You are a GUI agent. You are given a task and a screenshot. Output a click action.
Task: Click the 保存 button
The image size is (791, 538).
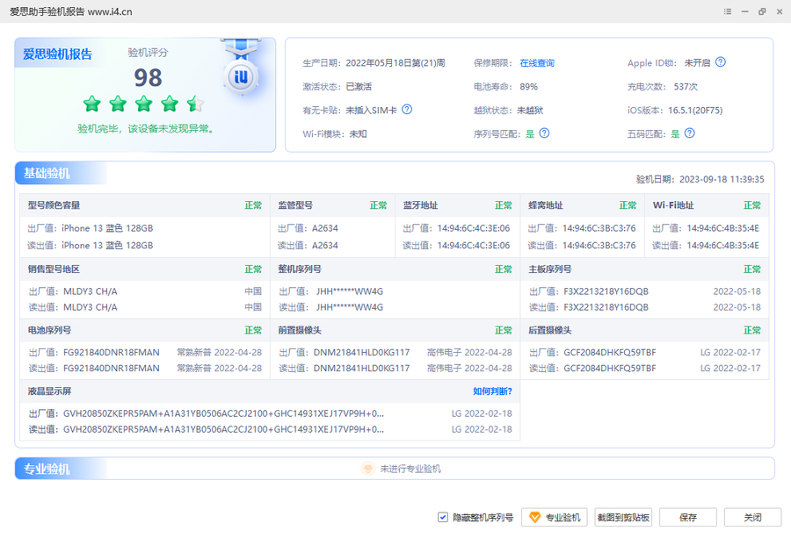pos(688,517)
